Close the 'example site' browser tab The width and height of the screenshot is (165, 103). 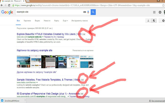click(x=24, y=1)
